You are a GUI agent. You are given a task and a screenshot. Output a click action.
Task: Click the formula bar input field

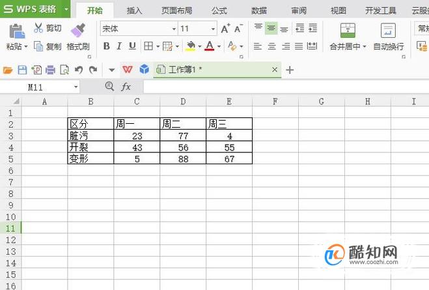pyautogui.click(x=286, y=87)
